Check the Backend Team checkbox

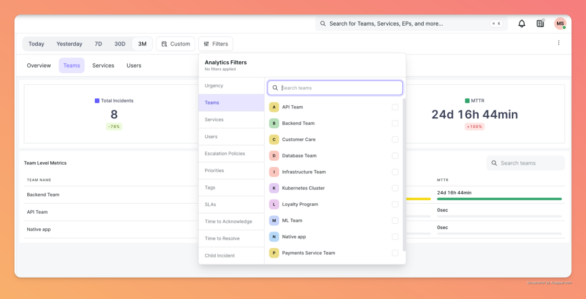(395, 123)
